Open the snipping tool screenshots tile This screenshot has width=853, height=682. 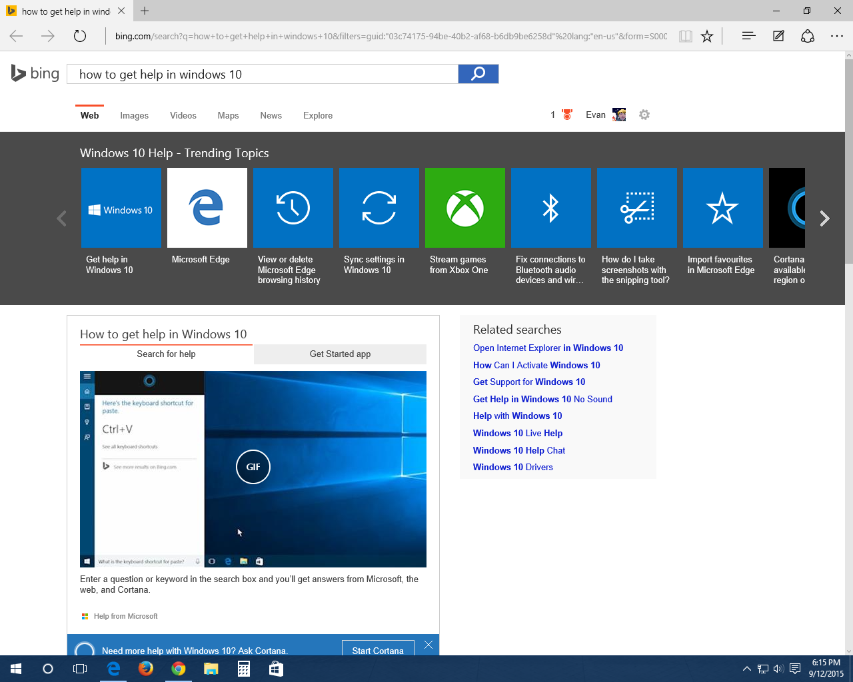point(637,208)
